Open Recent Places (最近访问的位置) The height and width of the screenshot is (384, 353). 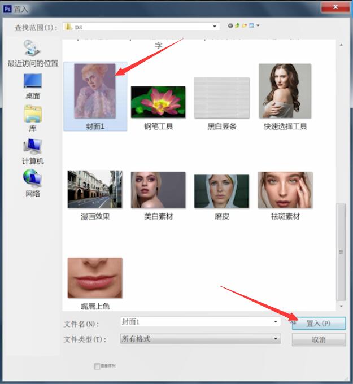[33, 54]
